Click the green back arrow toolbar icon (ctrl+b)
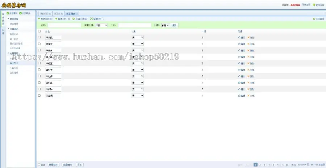This screenshot has height=168, width=326. [x=39, y=19]
